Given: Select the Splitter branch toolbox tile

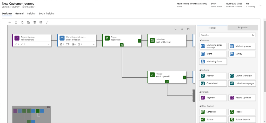Looking at the screenshot, I should pos(242,119).
